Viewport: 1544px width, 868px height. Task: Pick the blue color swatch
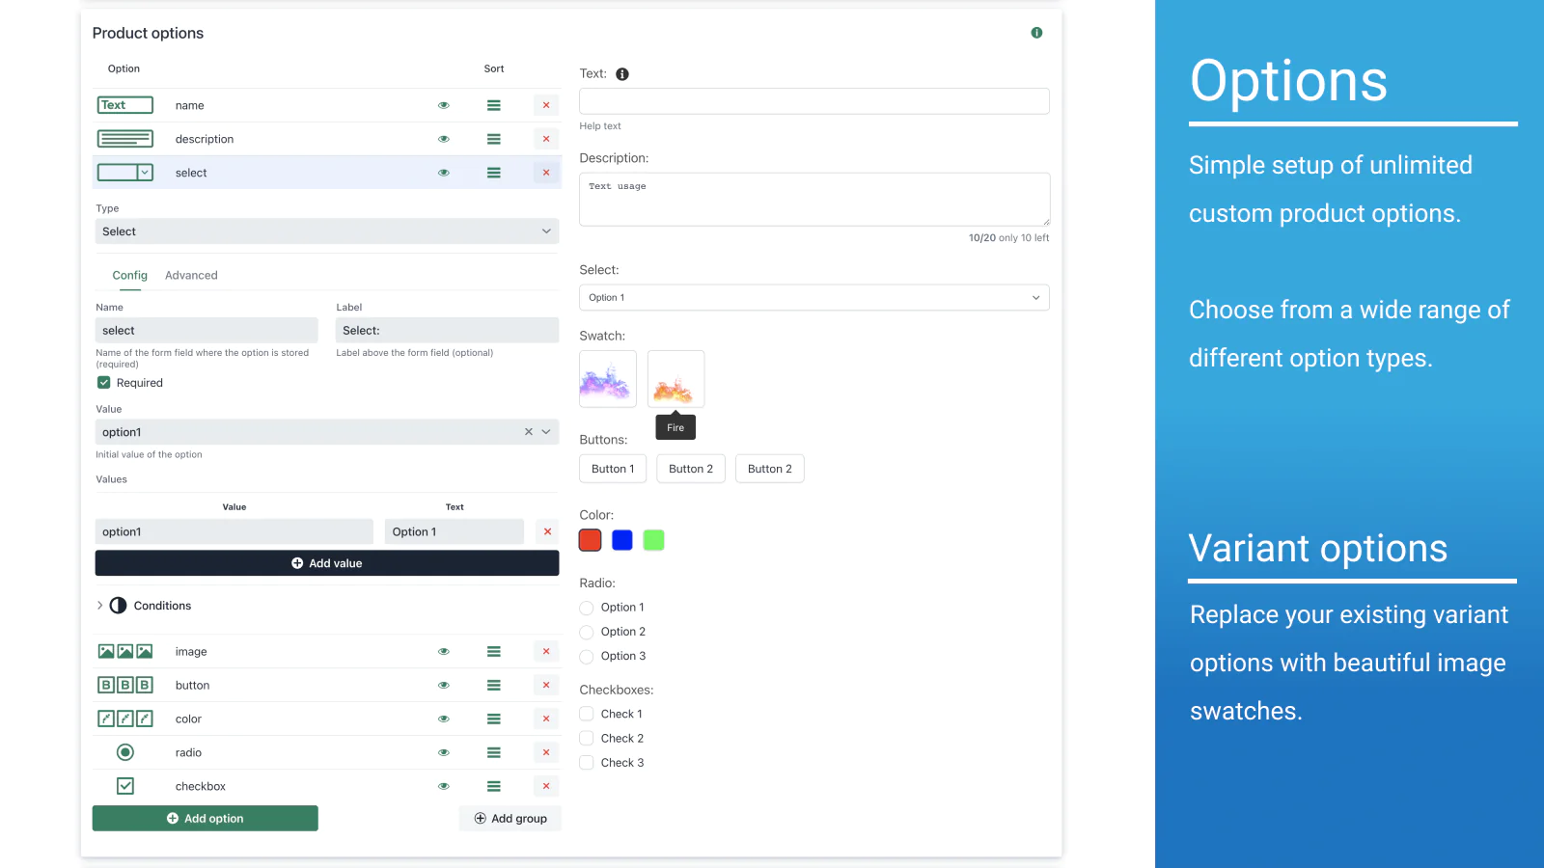coord(622,540)
